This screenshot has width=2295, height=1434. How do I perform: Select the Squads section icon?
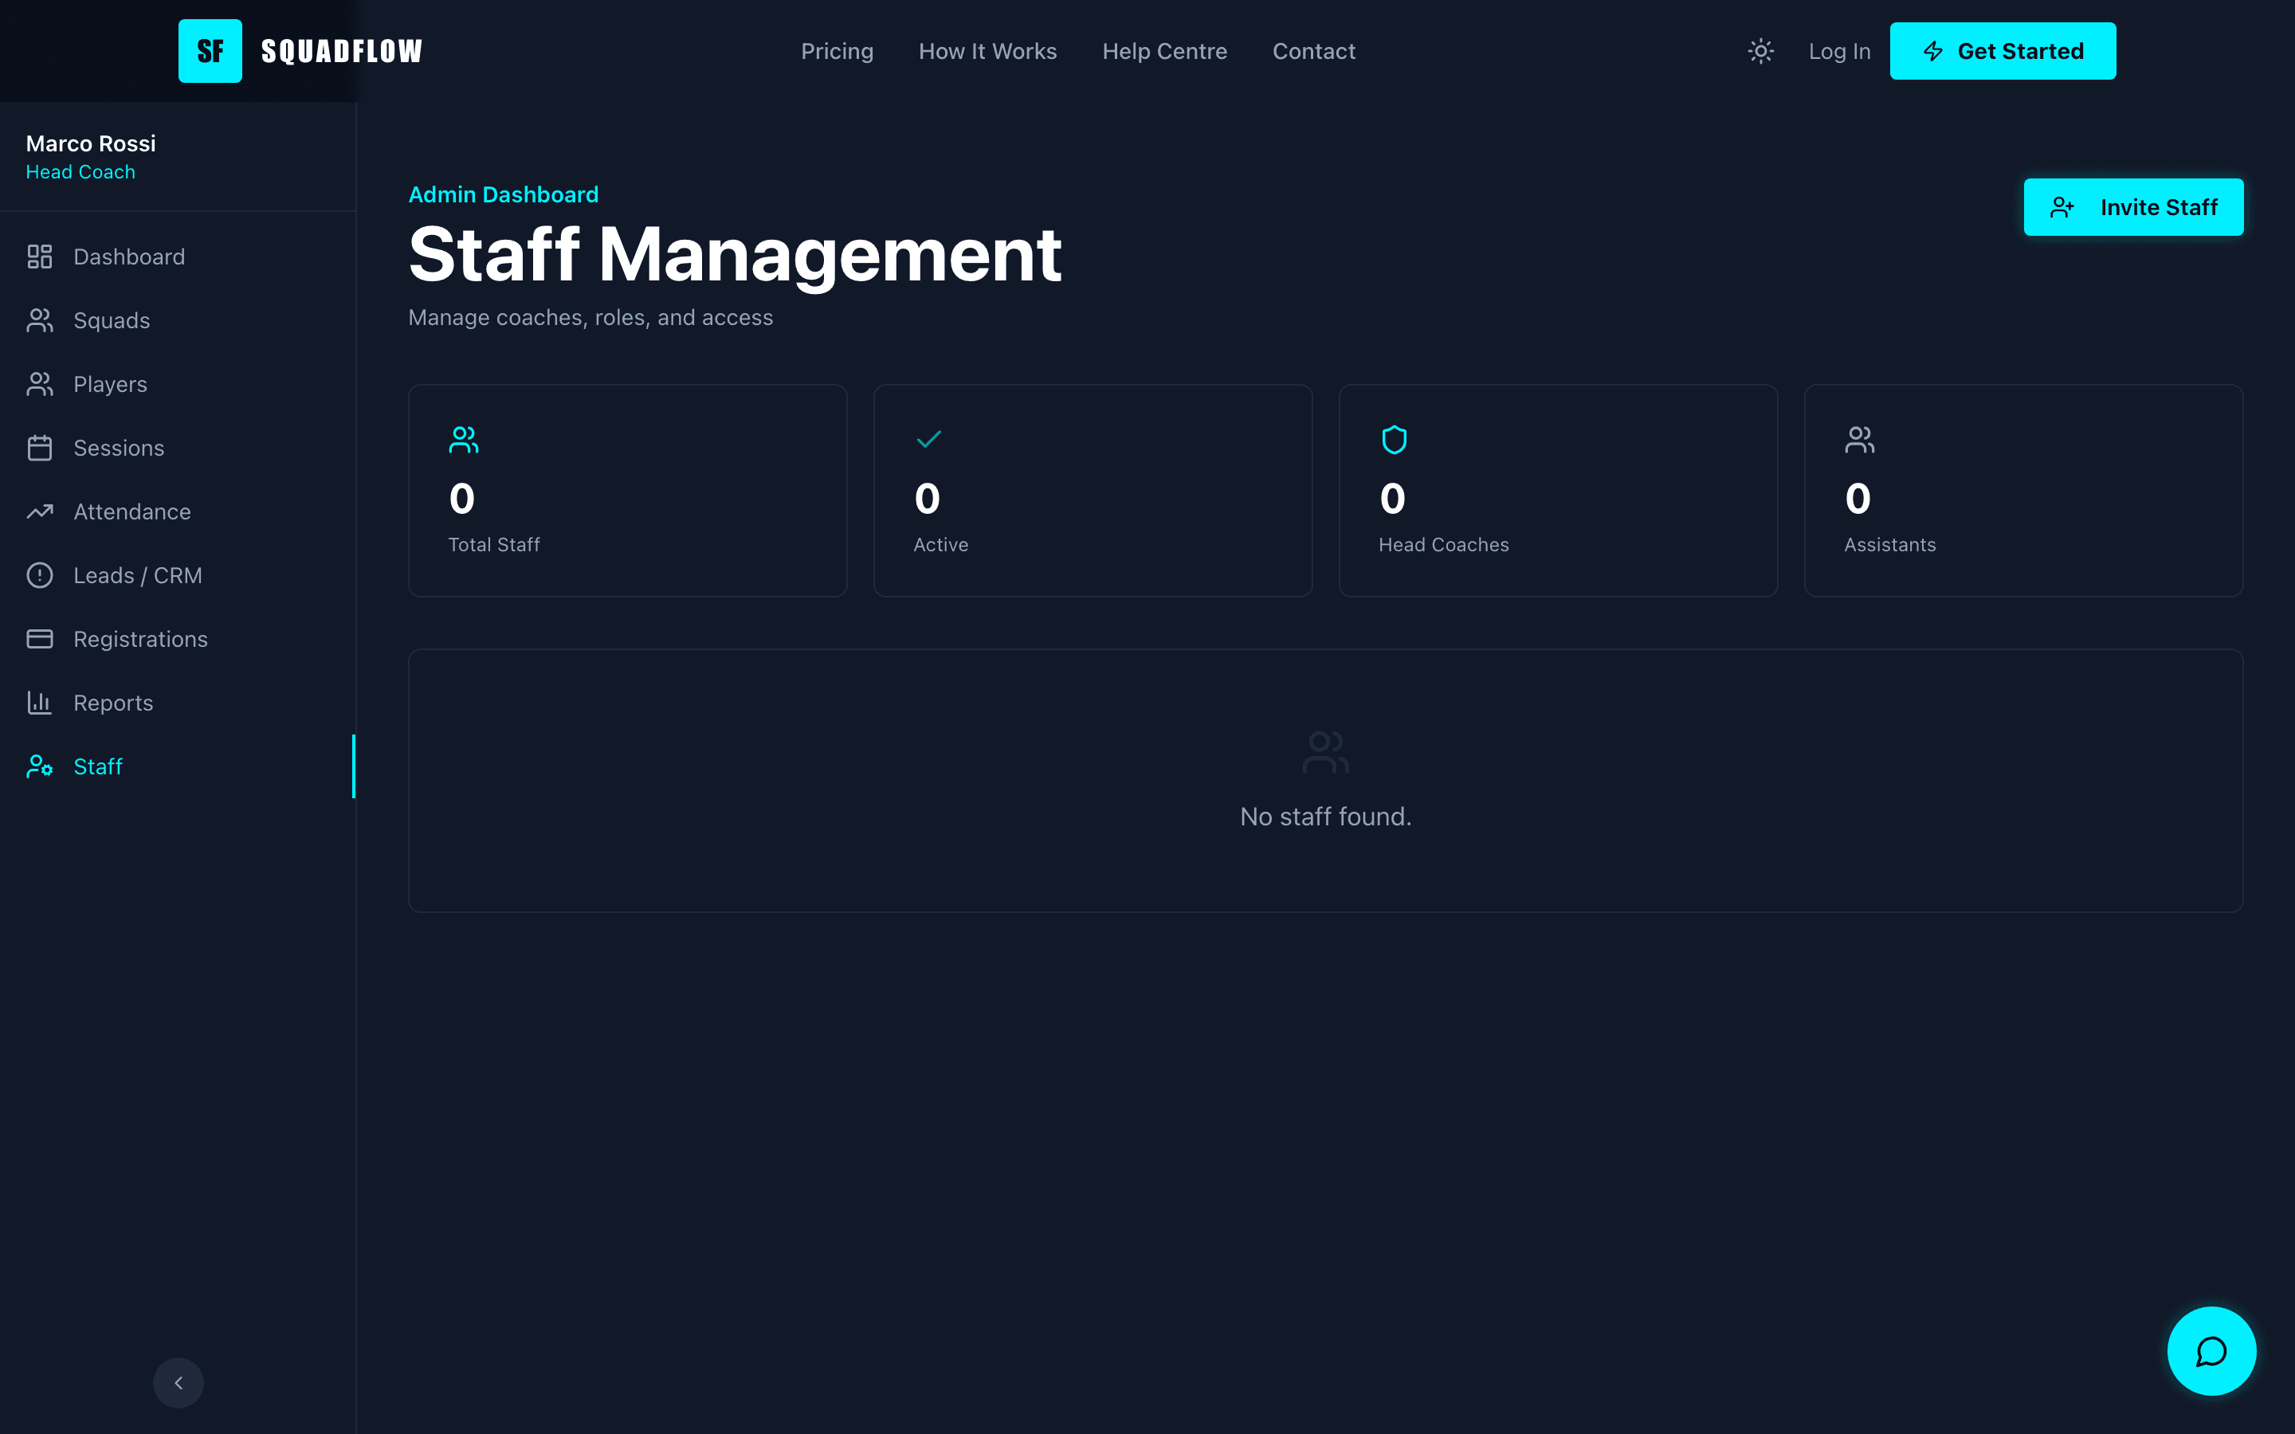pyautogui.click(x=40, y=320)
